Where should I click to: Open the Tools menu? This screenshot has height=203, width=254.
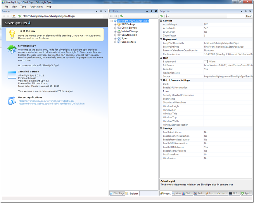coord(23,7)
